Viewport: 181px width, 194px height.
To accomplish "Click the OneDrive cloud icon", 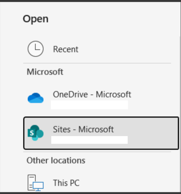I will [36, 98].
